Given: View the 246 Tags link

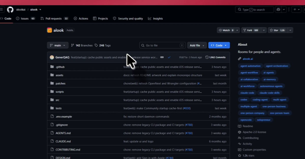Looking at the screenshot, I should [x=103, y=45].
